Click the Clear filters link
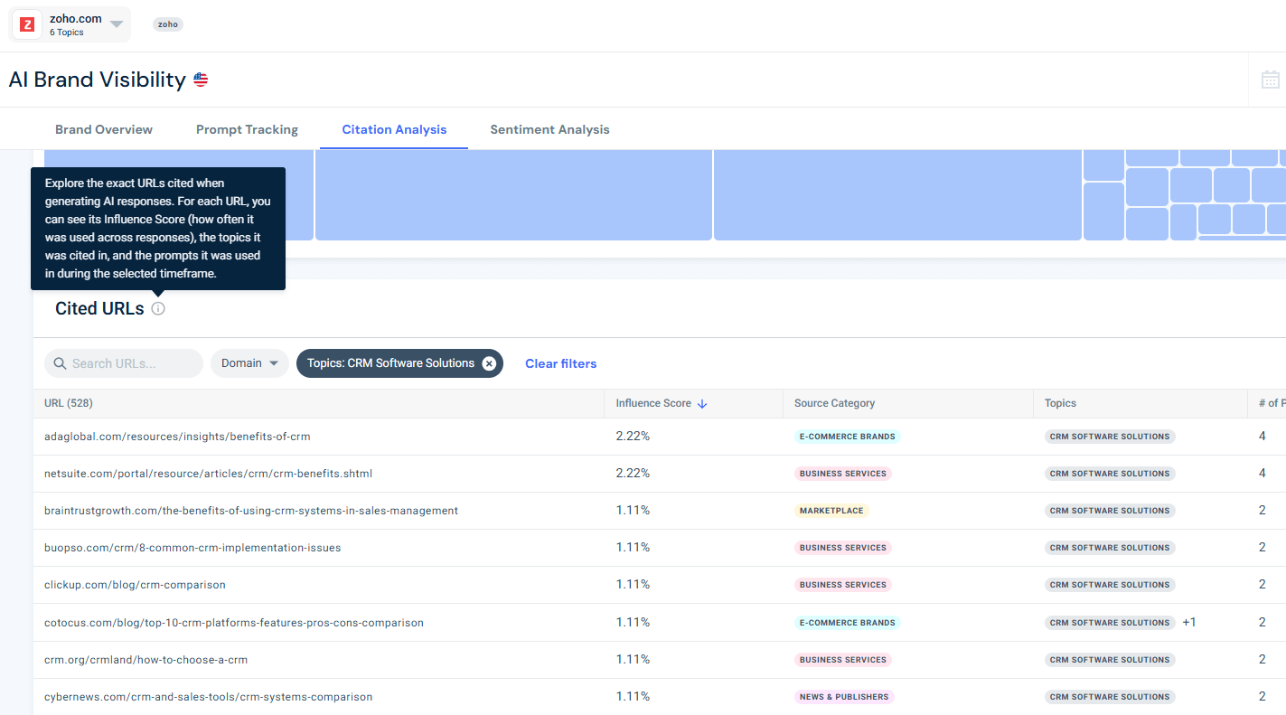This screenshot has width=1286, height=715. 560,362
